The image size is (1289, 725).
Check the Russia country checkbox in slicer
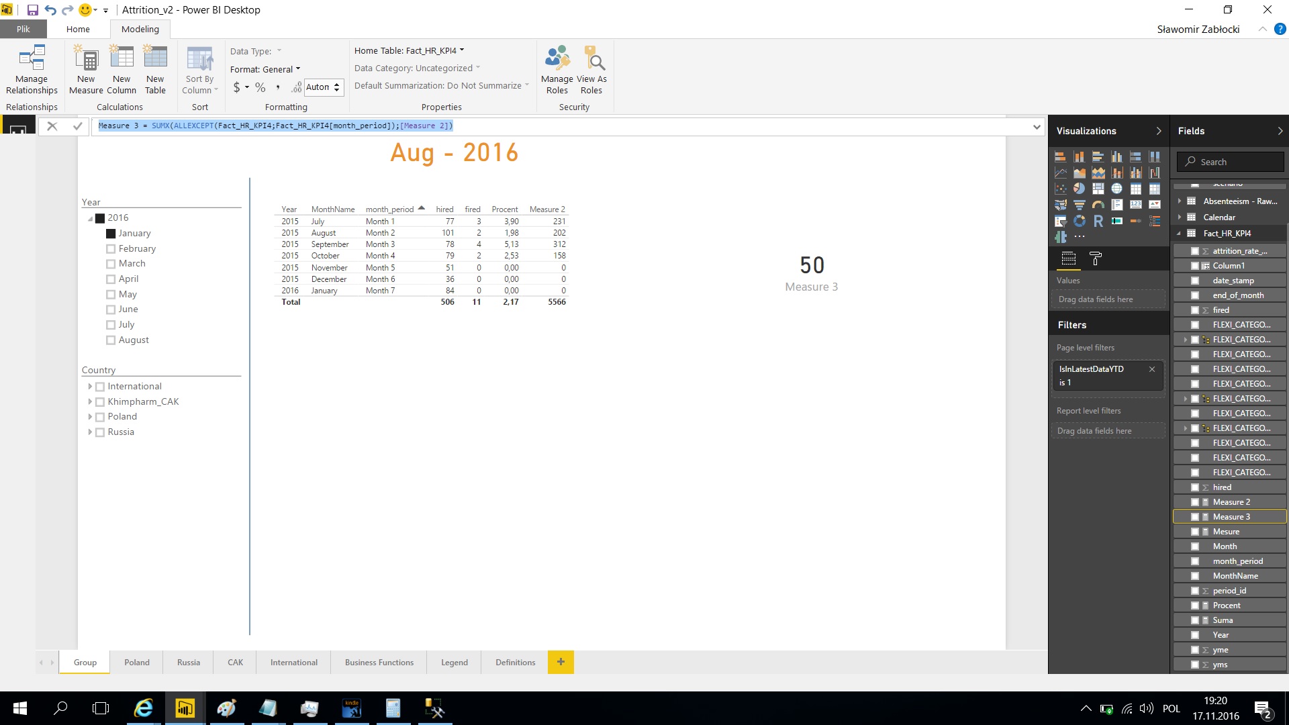pos(100,432)
